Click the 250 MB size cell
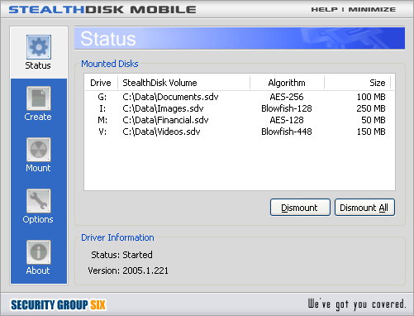414x316 pixels. [371, 108]
